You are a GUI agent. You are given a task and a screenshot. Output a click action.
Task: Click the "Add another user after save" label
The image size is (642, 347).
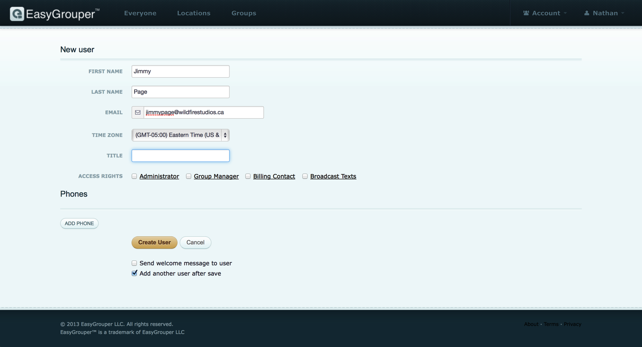point(180,273)
